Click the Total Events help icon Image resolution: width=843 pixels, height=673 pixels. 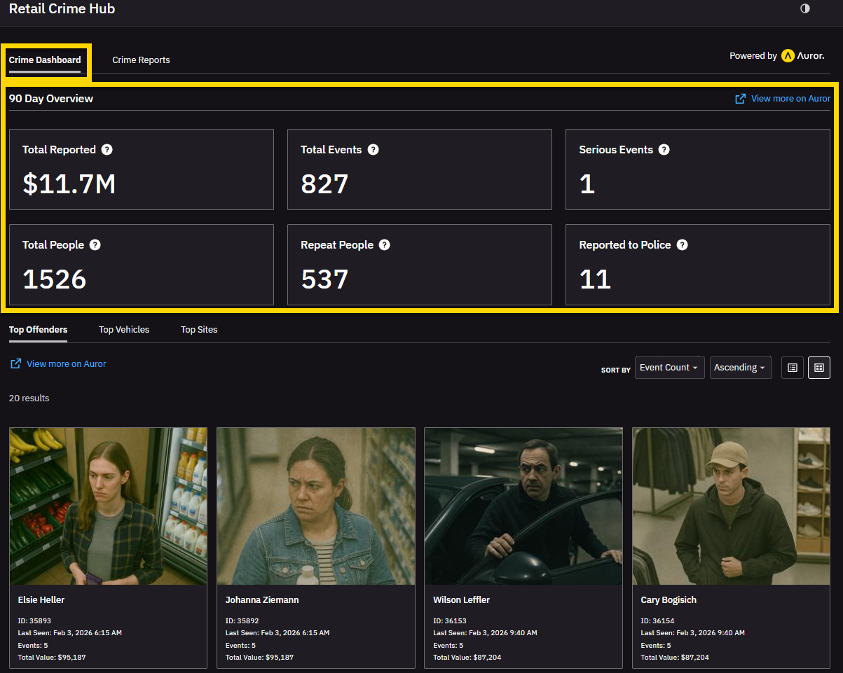[x=373, y=149]
